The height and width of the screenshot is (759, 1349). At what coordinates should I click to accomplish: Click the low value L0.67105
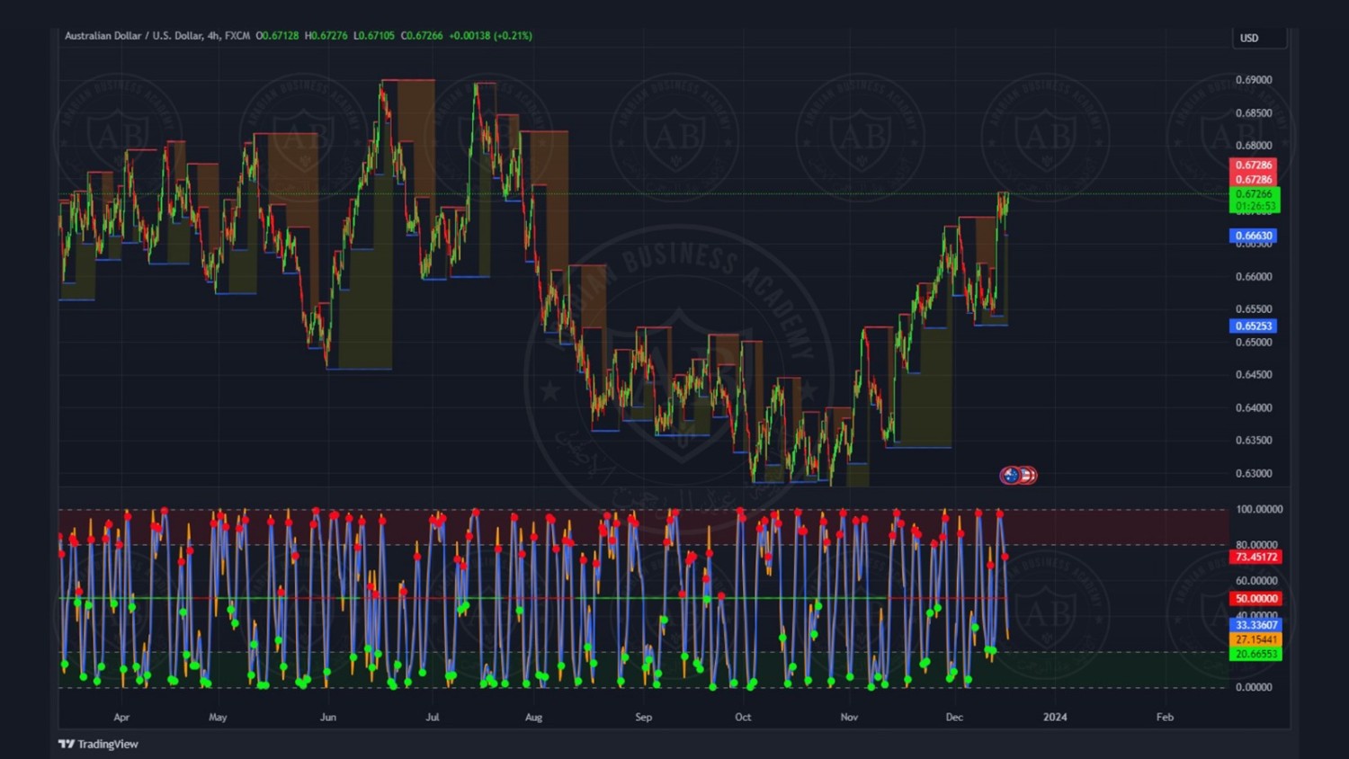(x=374, y=36)
